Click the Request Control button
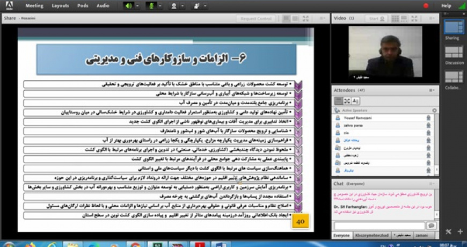This screenshot has height=247, width=467. 256,19
